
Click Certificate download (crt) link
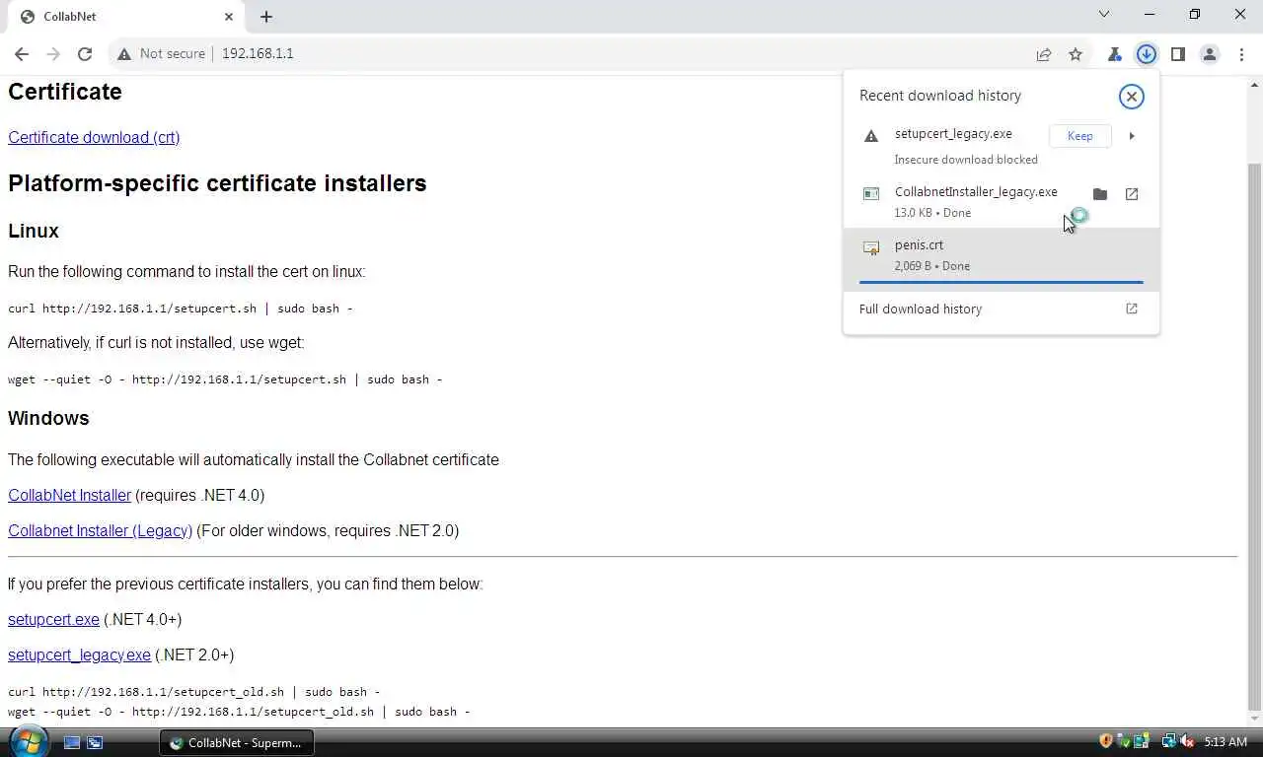[x=94, y=137]
